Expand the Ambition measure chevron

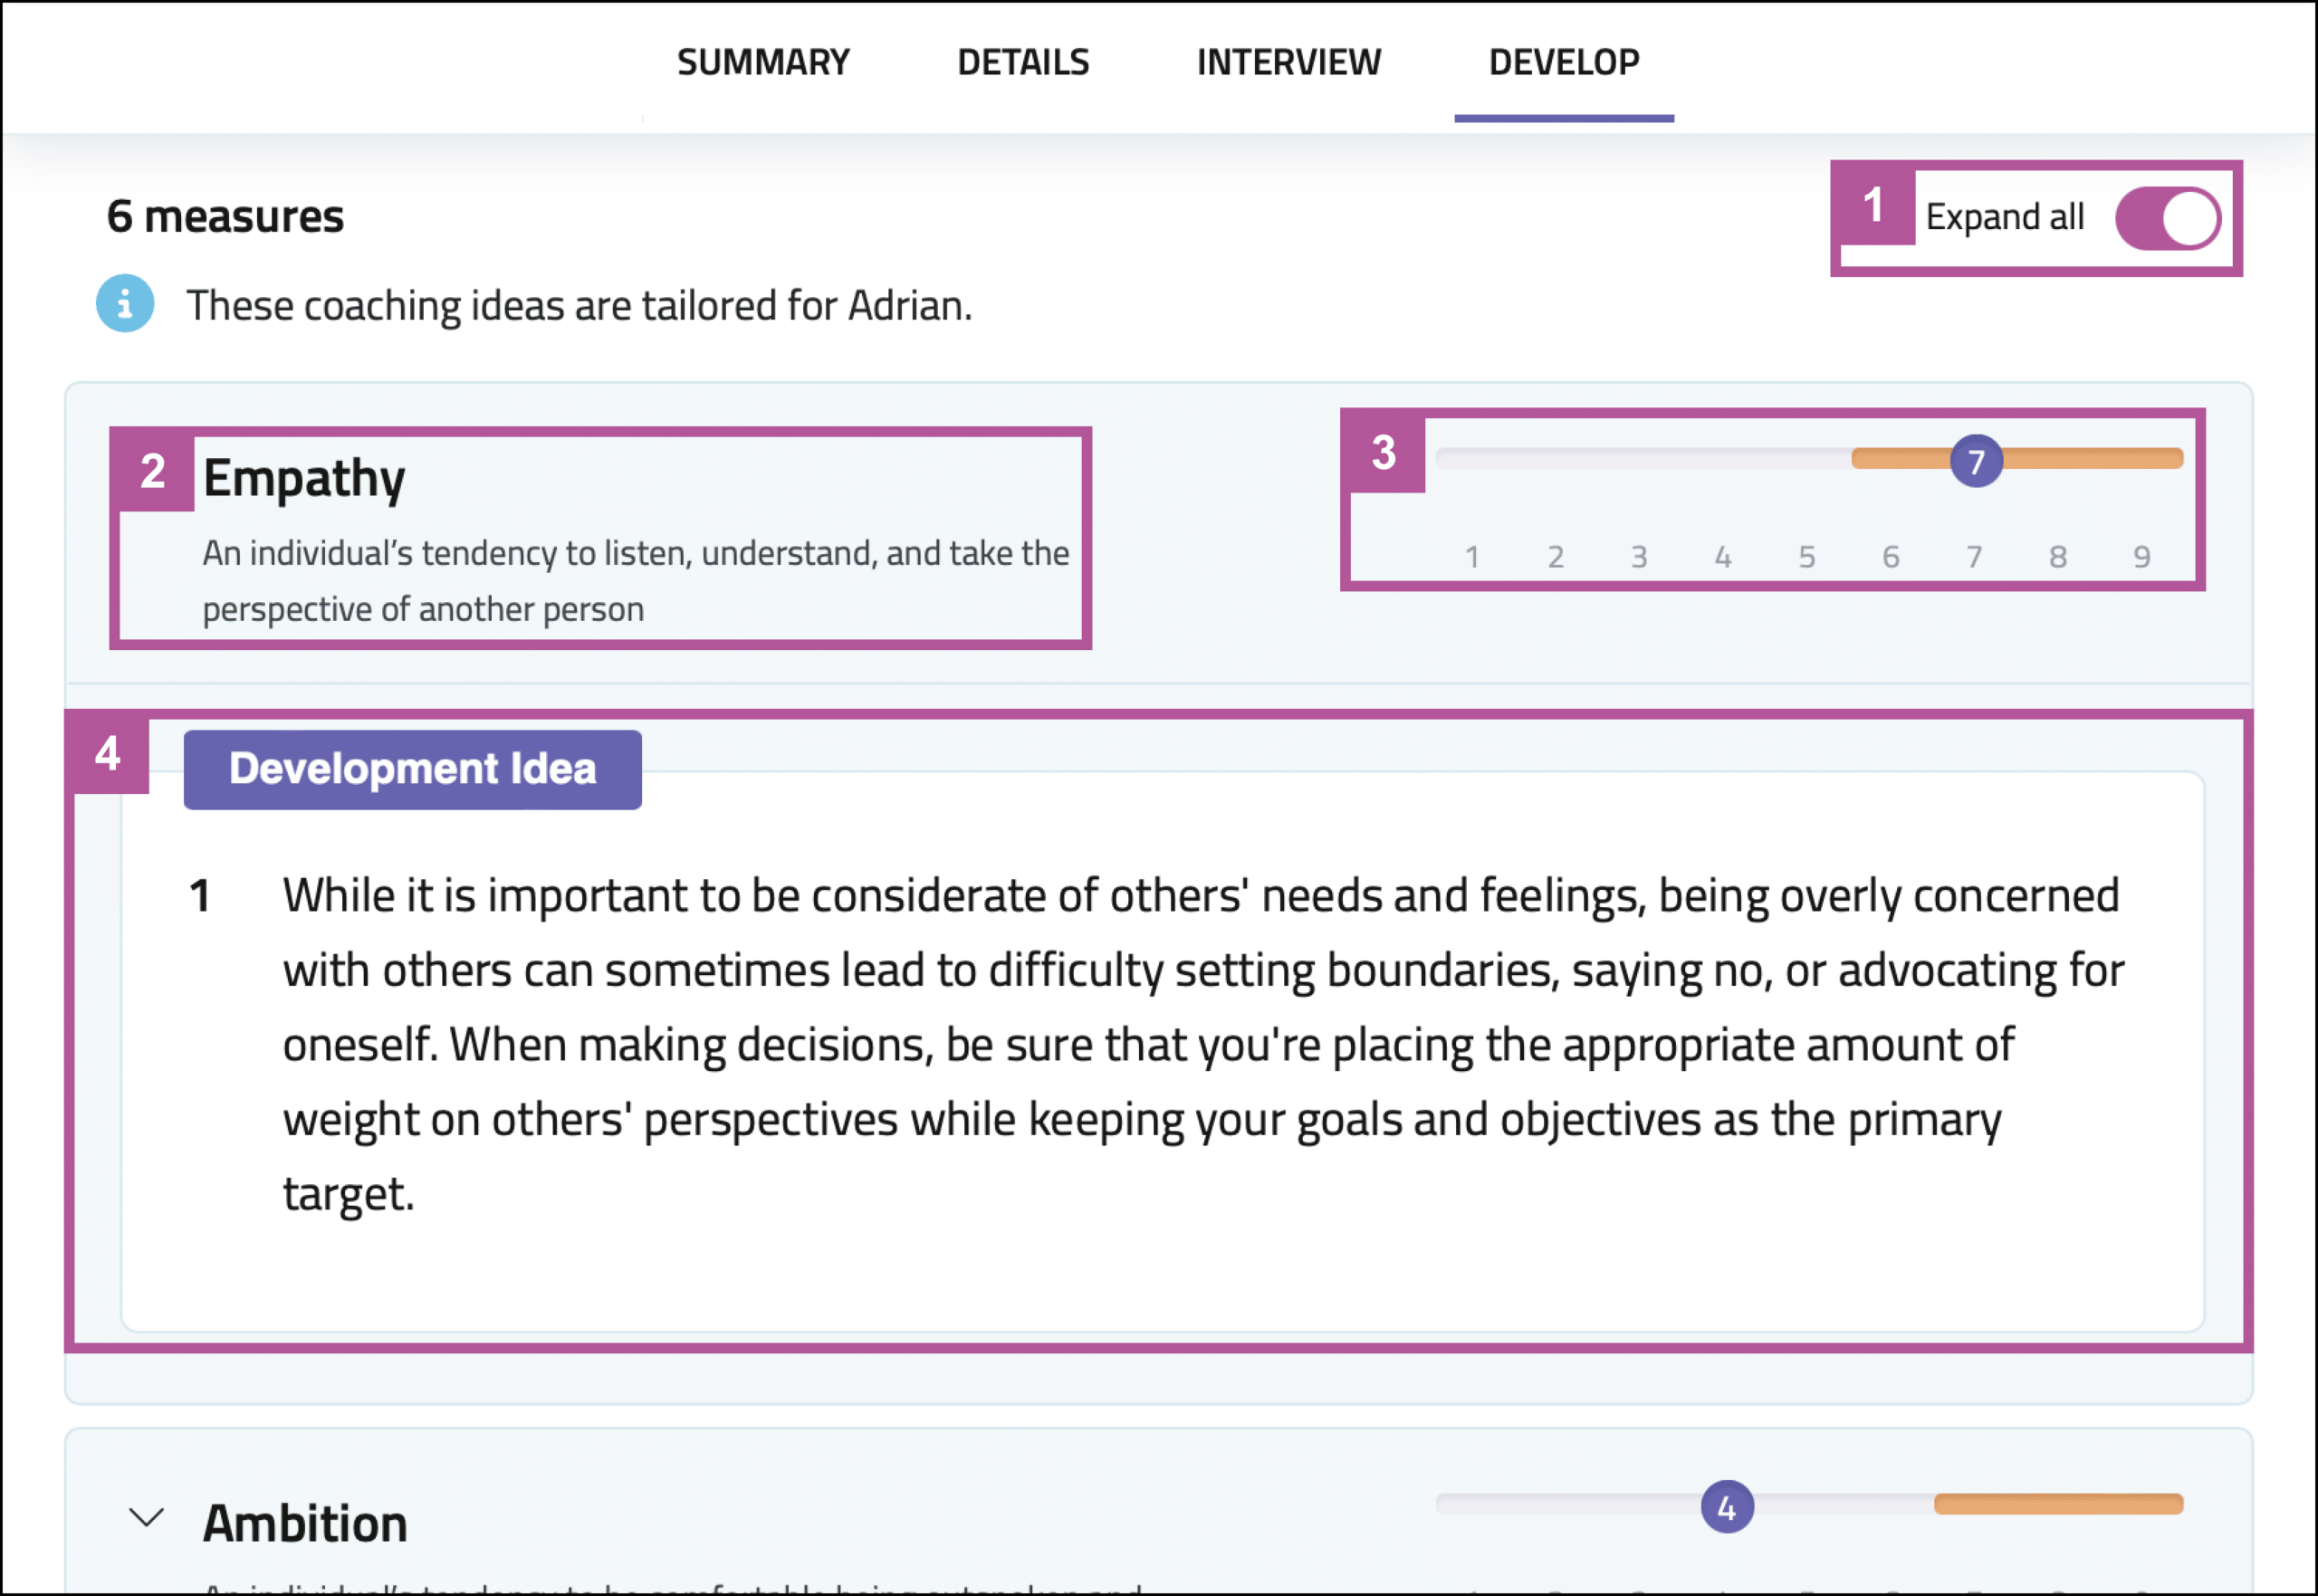pos(147,1518)
